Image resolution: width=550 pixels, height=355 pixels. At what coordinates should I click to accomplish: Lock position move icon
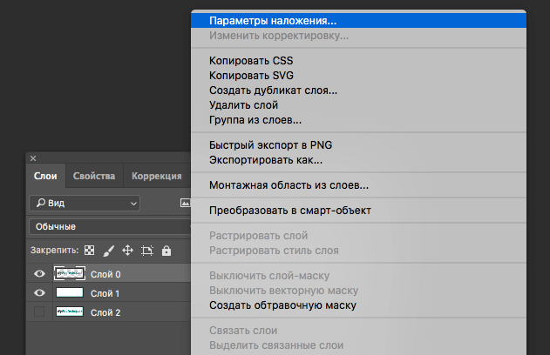point(127,251)
